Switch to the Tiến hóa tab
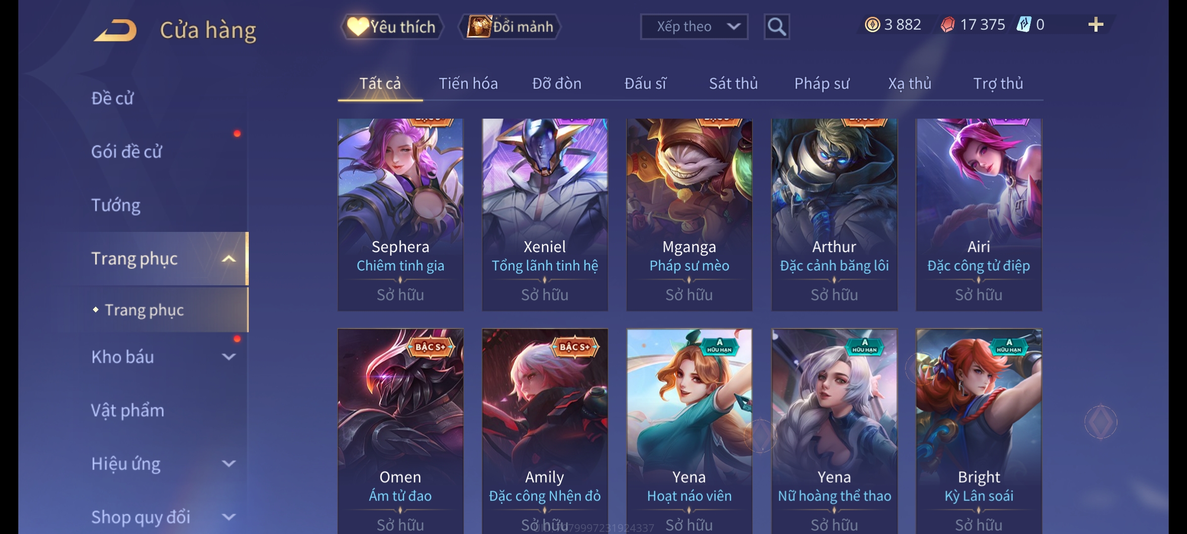 pyautogui.click(x=468, y=84)
